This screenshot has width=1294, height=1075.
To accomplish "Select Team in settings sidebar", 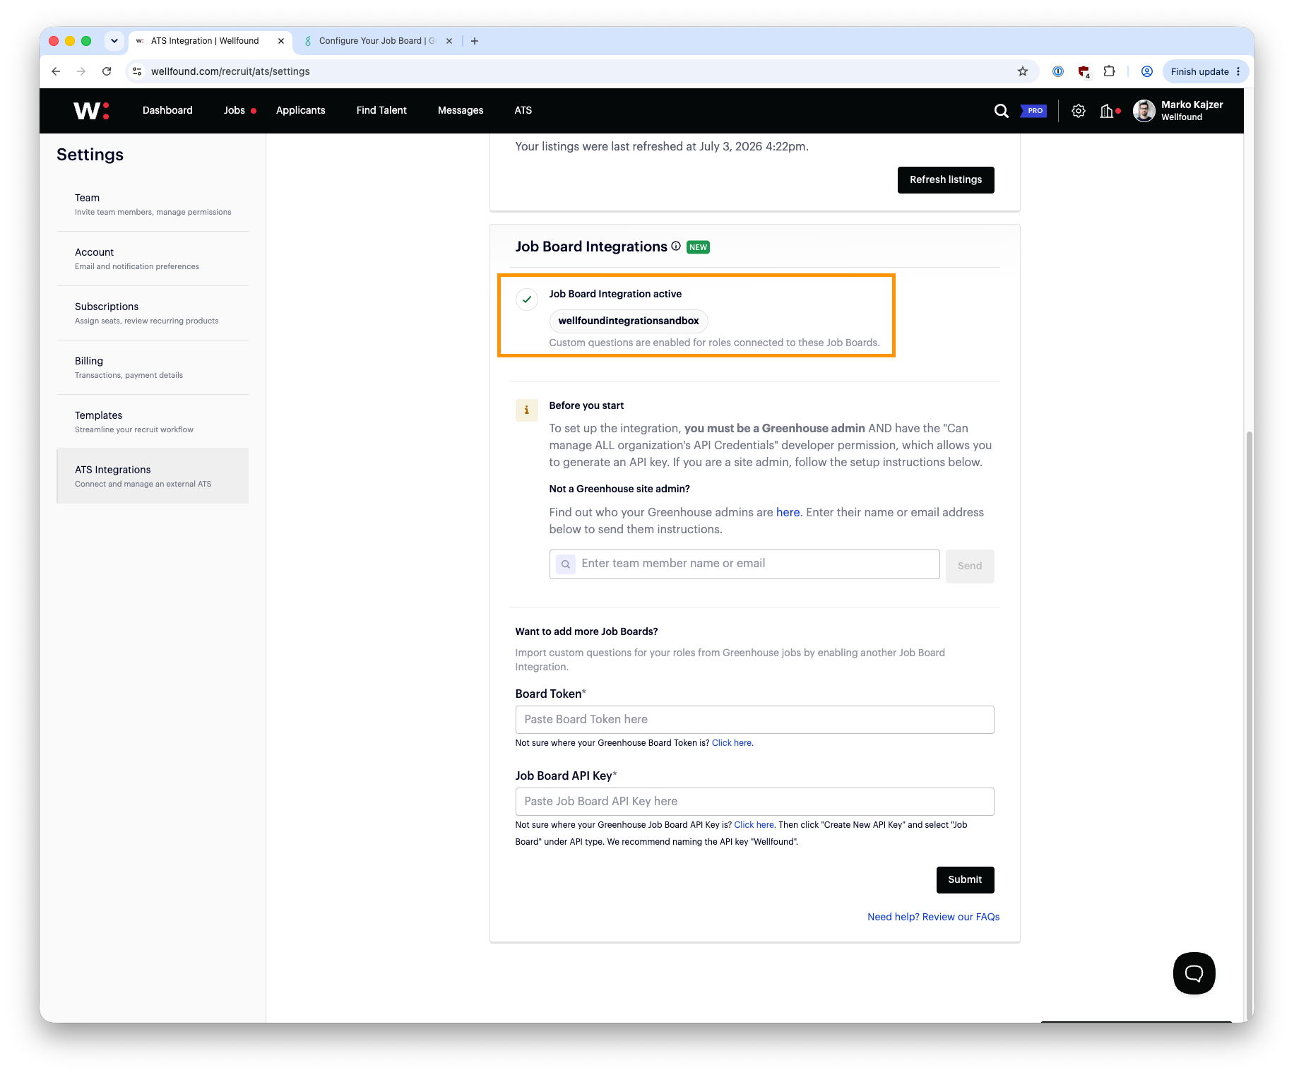I will tap(153, 204).
